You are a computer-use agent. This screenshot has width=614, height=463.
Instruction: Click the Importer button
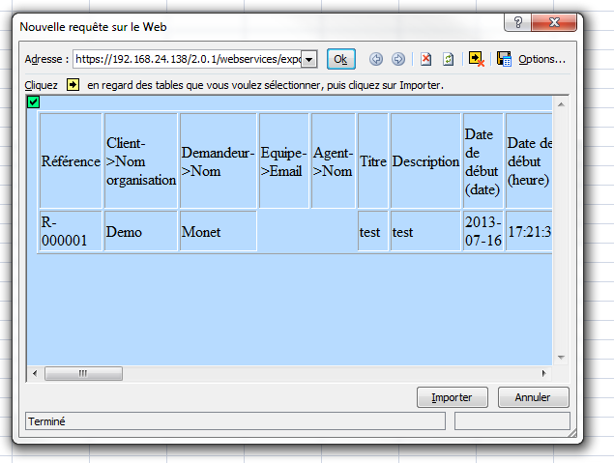pos(451,397)
